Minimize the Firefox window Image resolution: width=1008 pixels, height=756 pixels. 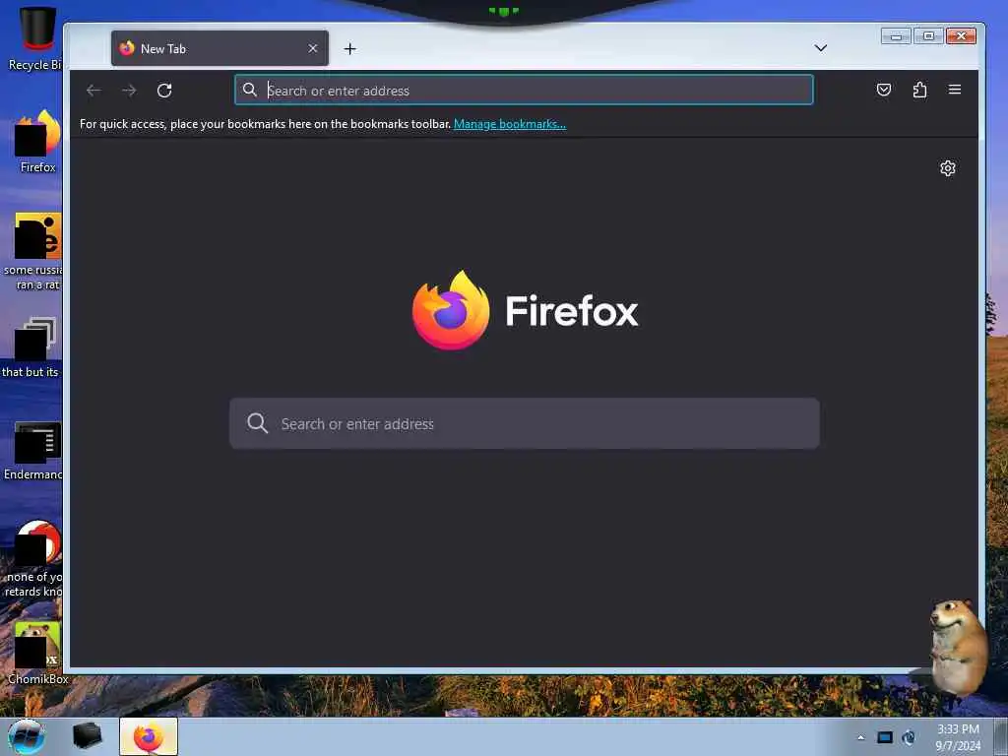[896, 36]
